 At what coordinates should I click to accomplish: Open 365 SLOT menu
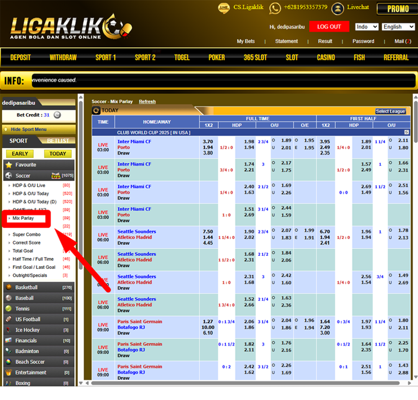click(x=255, y=58)
